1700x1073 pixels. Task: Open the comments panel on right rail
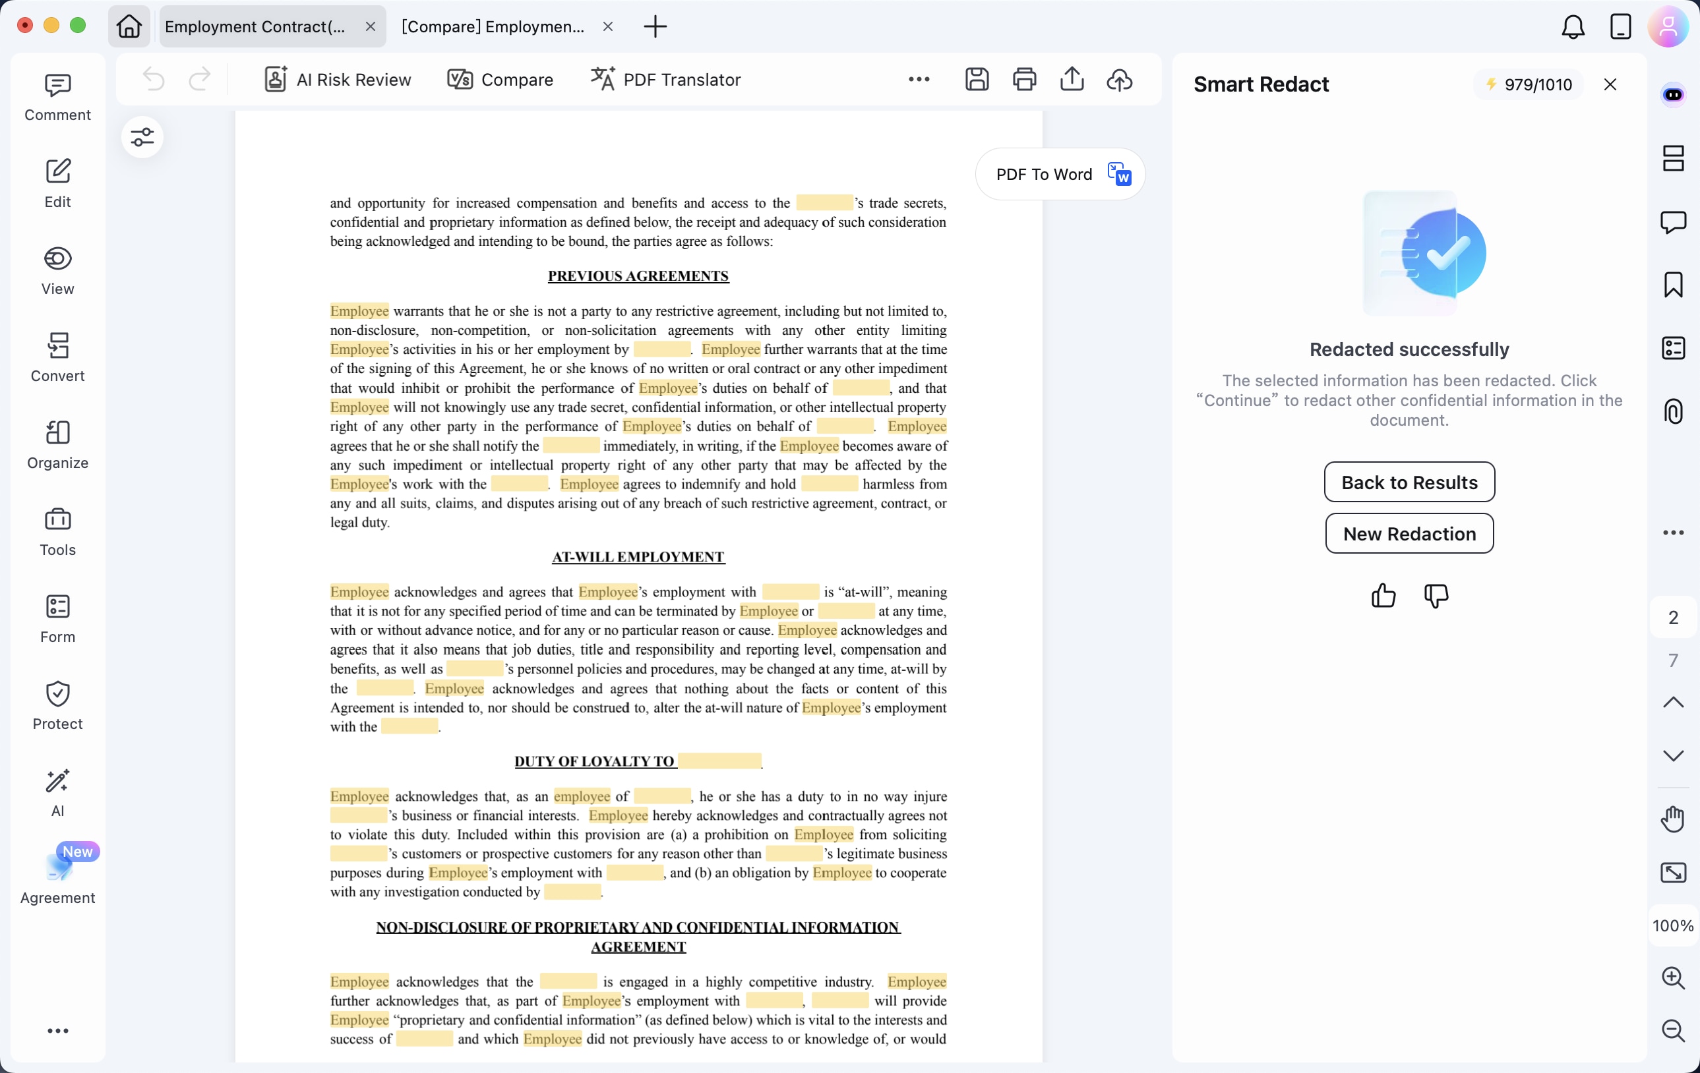[x=1673, y=221]
